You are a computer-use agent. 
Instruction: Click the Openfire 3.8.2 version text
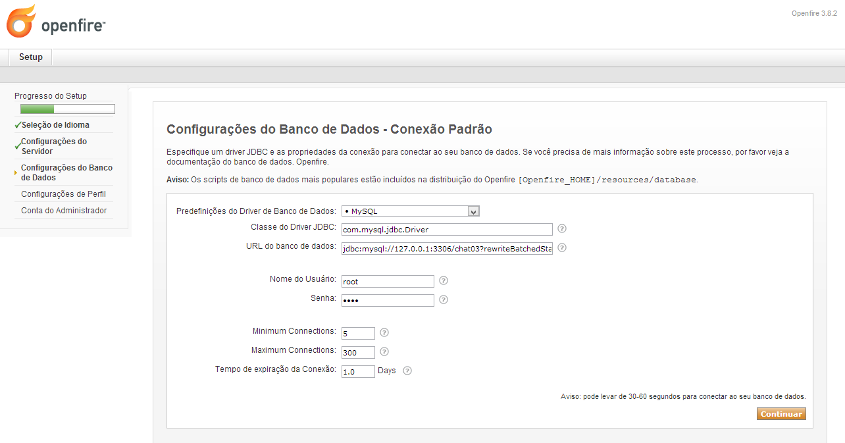point(814,13)
